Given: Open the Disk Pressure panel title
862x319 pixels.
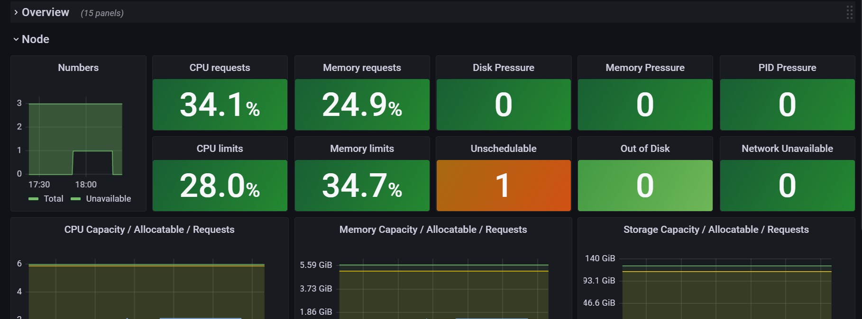Looking at the screenshot, I should [x=504, y=68].
